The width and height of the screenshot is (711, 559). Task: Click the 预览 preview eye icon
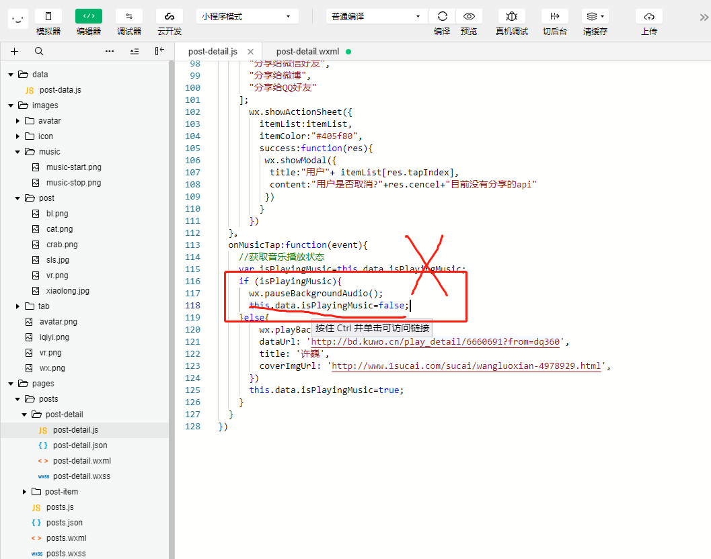(x=469, y=16)
